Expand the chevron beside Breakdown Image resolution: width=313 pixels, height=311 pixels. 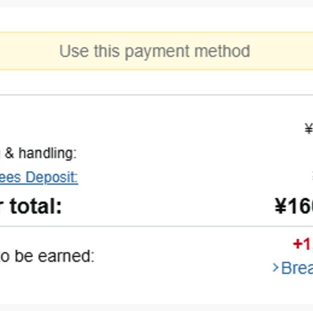(276, 268)
